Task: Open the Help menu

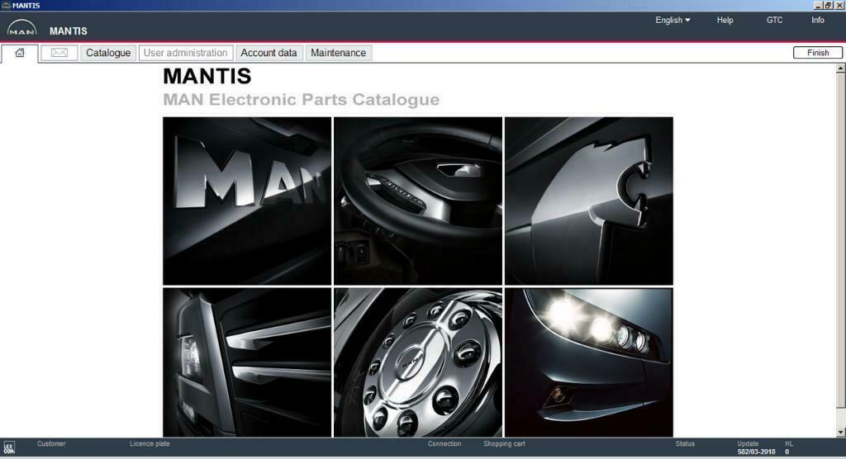Action: point(725,20)
